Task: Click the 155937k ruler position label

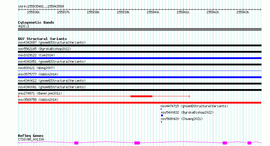Action: pyautogui.click(x=63, y=12)
